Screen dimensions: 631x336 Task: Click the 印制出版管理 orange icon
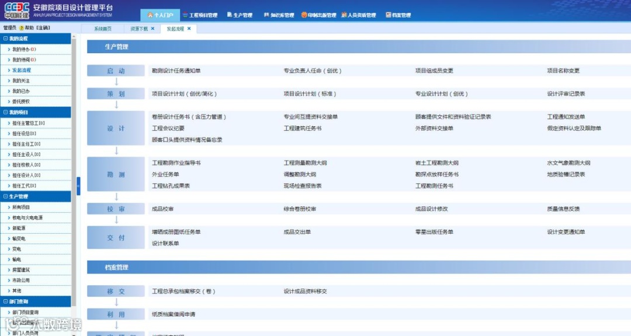click(304, 15)
